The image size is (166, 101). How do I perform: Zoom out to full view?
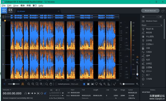click(41, 84)
